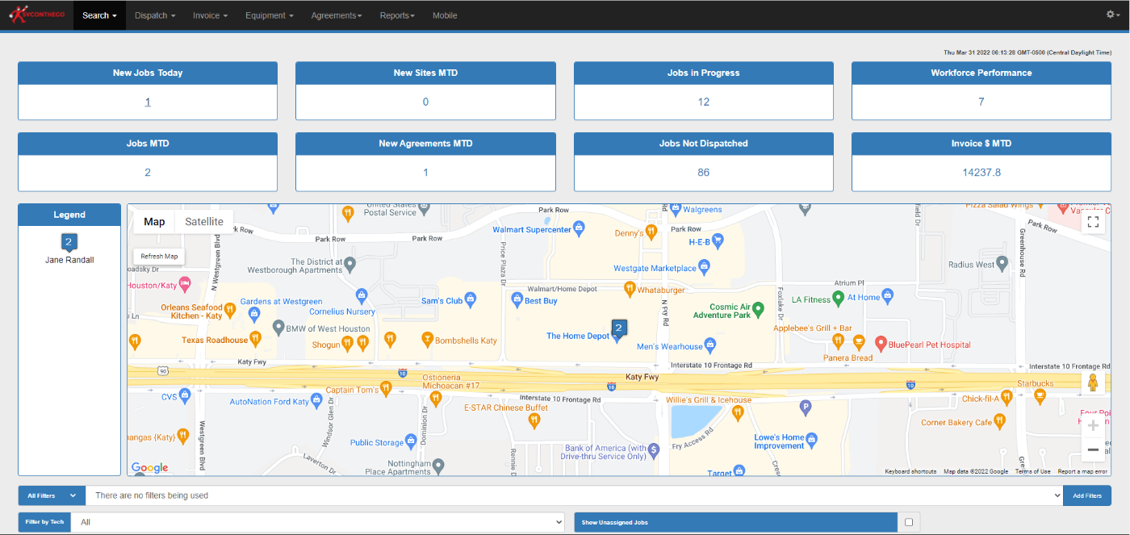Image resolution: width=1130 pixels, height=535 pixels.
Task: Zoom out on the map
Action: click(1093, 449)
